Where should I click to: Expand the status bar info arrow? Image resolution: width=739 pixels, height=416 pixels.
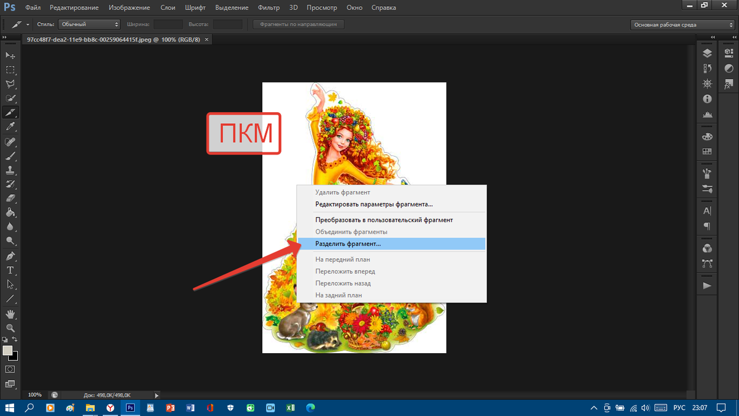coord(156,395)
